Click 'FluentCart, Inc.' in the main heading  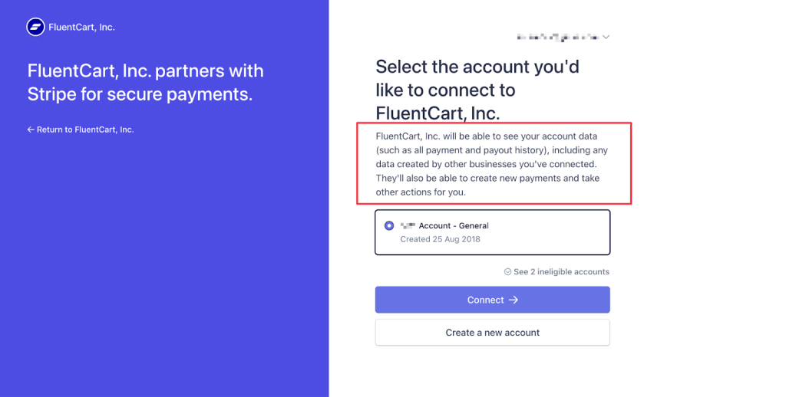pyautogui.click(x=438, y=113)
